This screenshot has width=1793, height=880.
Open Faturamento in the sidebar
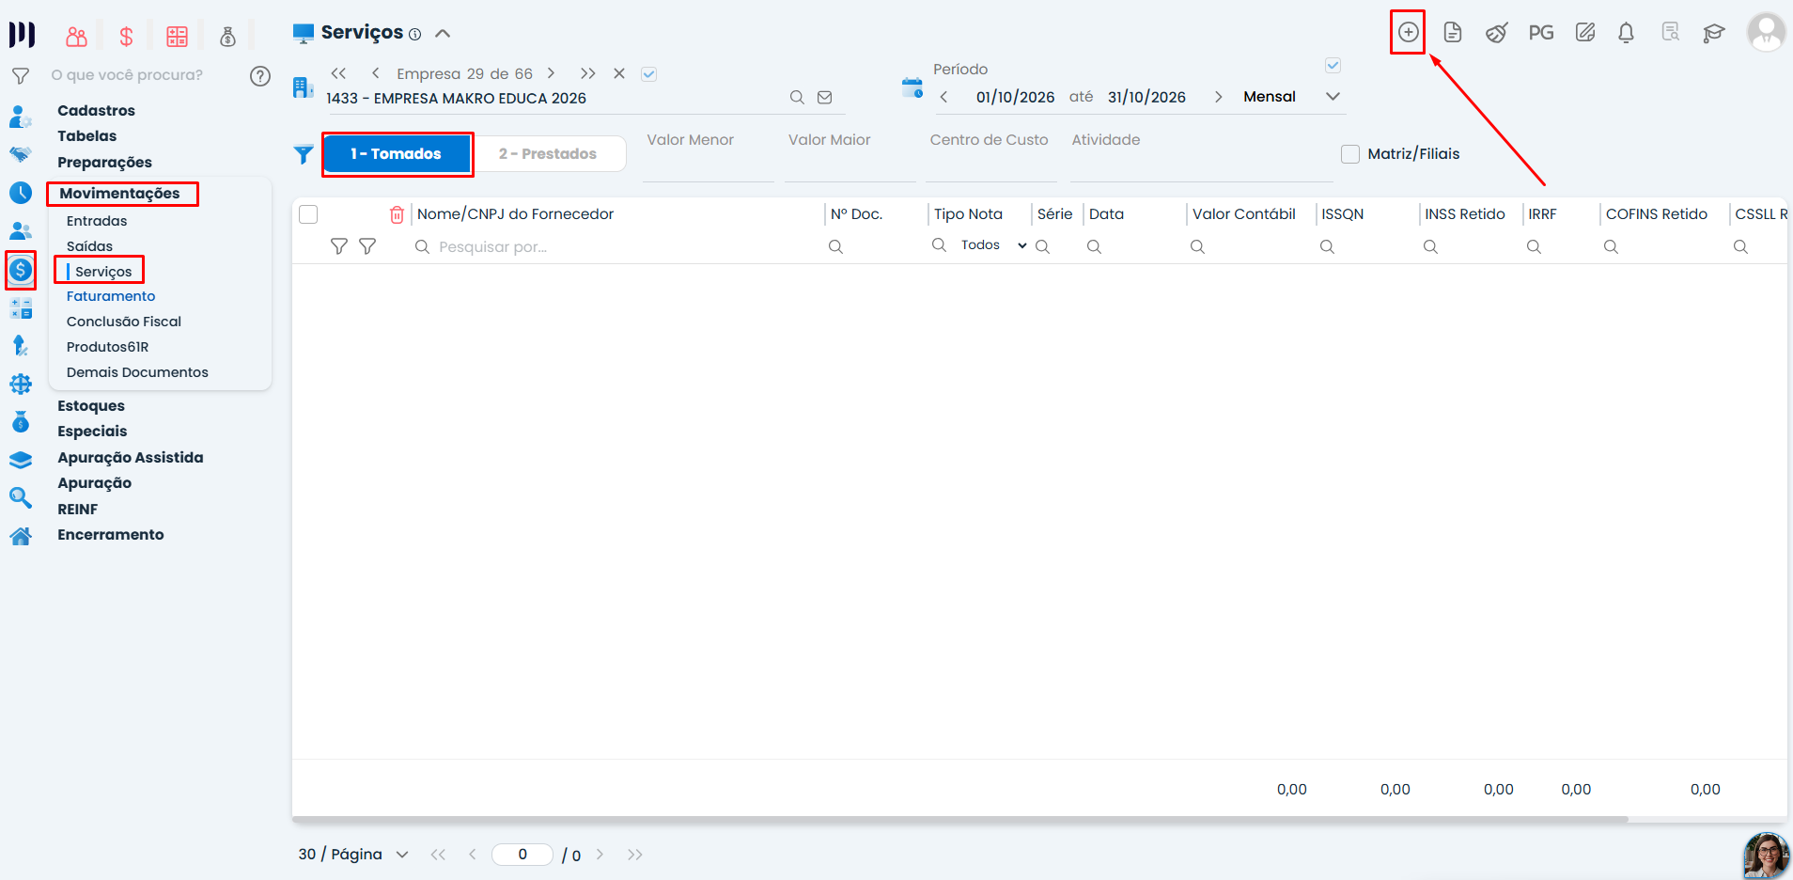111,296
